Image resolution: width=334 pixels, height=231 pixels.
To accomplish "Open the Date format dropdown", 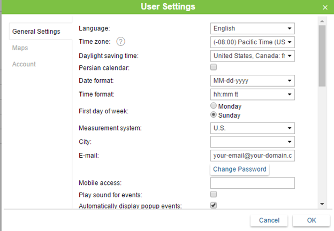I will 252,81.
